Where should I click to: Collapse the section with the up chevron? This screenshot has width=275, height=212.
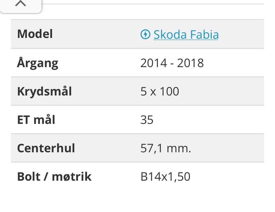(x=20, y=4)
